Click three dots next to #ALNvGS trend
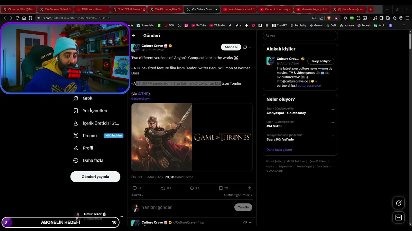Viewport: 412px width, 231px height. point(332,123)
